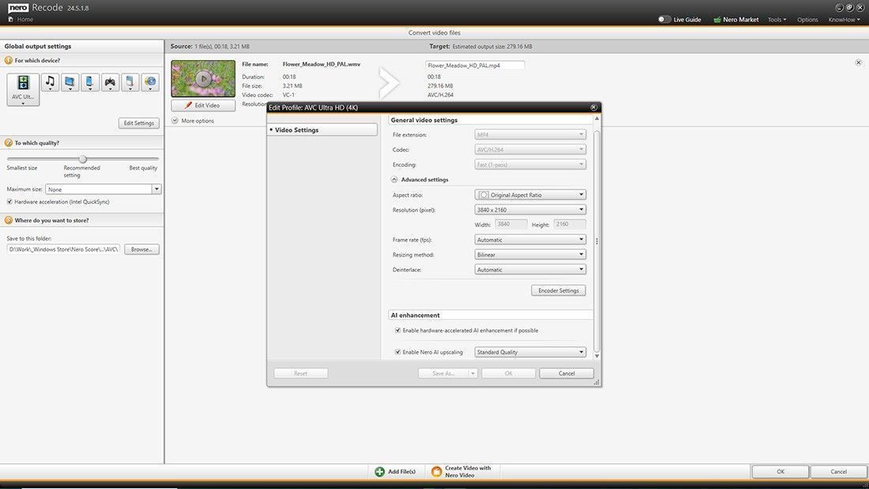Open the smartphone device category

point(90,82)
